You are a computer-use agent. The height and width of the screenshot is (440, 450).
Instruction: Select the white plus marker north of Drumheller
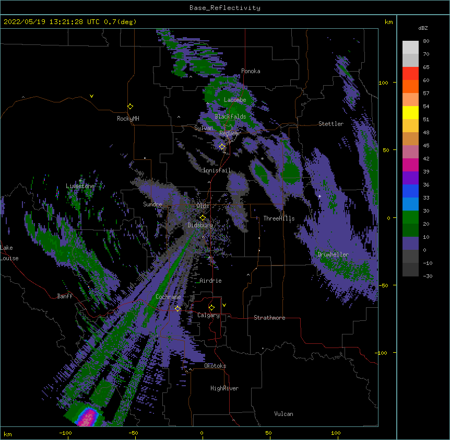[x=319, y=196]
